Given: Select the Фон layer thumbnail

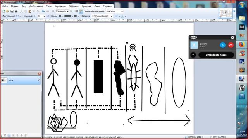Looking at the screenshot, I should click(3, 80).
